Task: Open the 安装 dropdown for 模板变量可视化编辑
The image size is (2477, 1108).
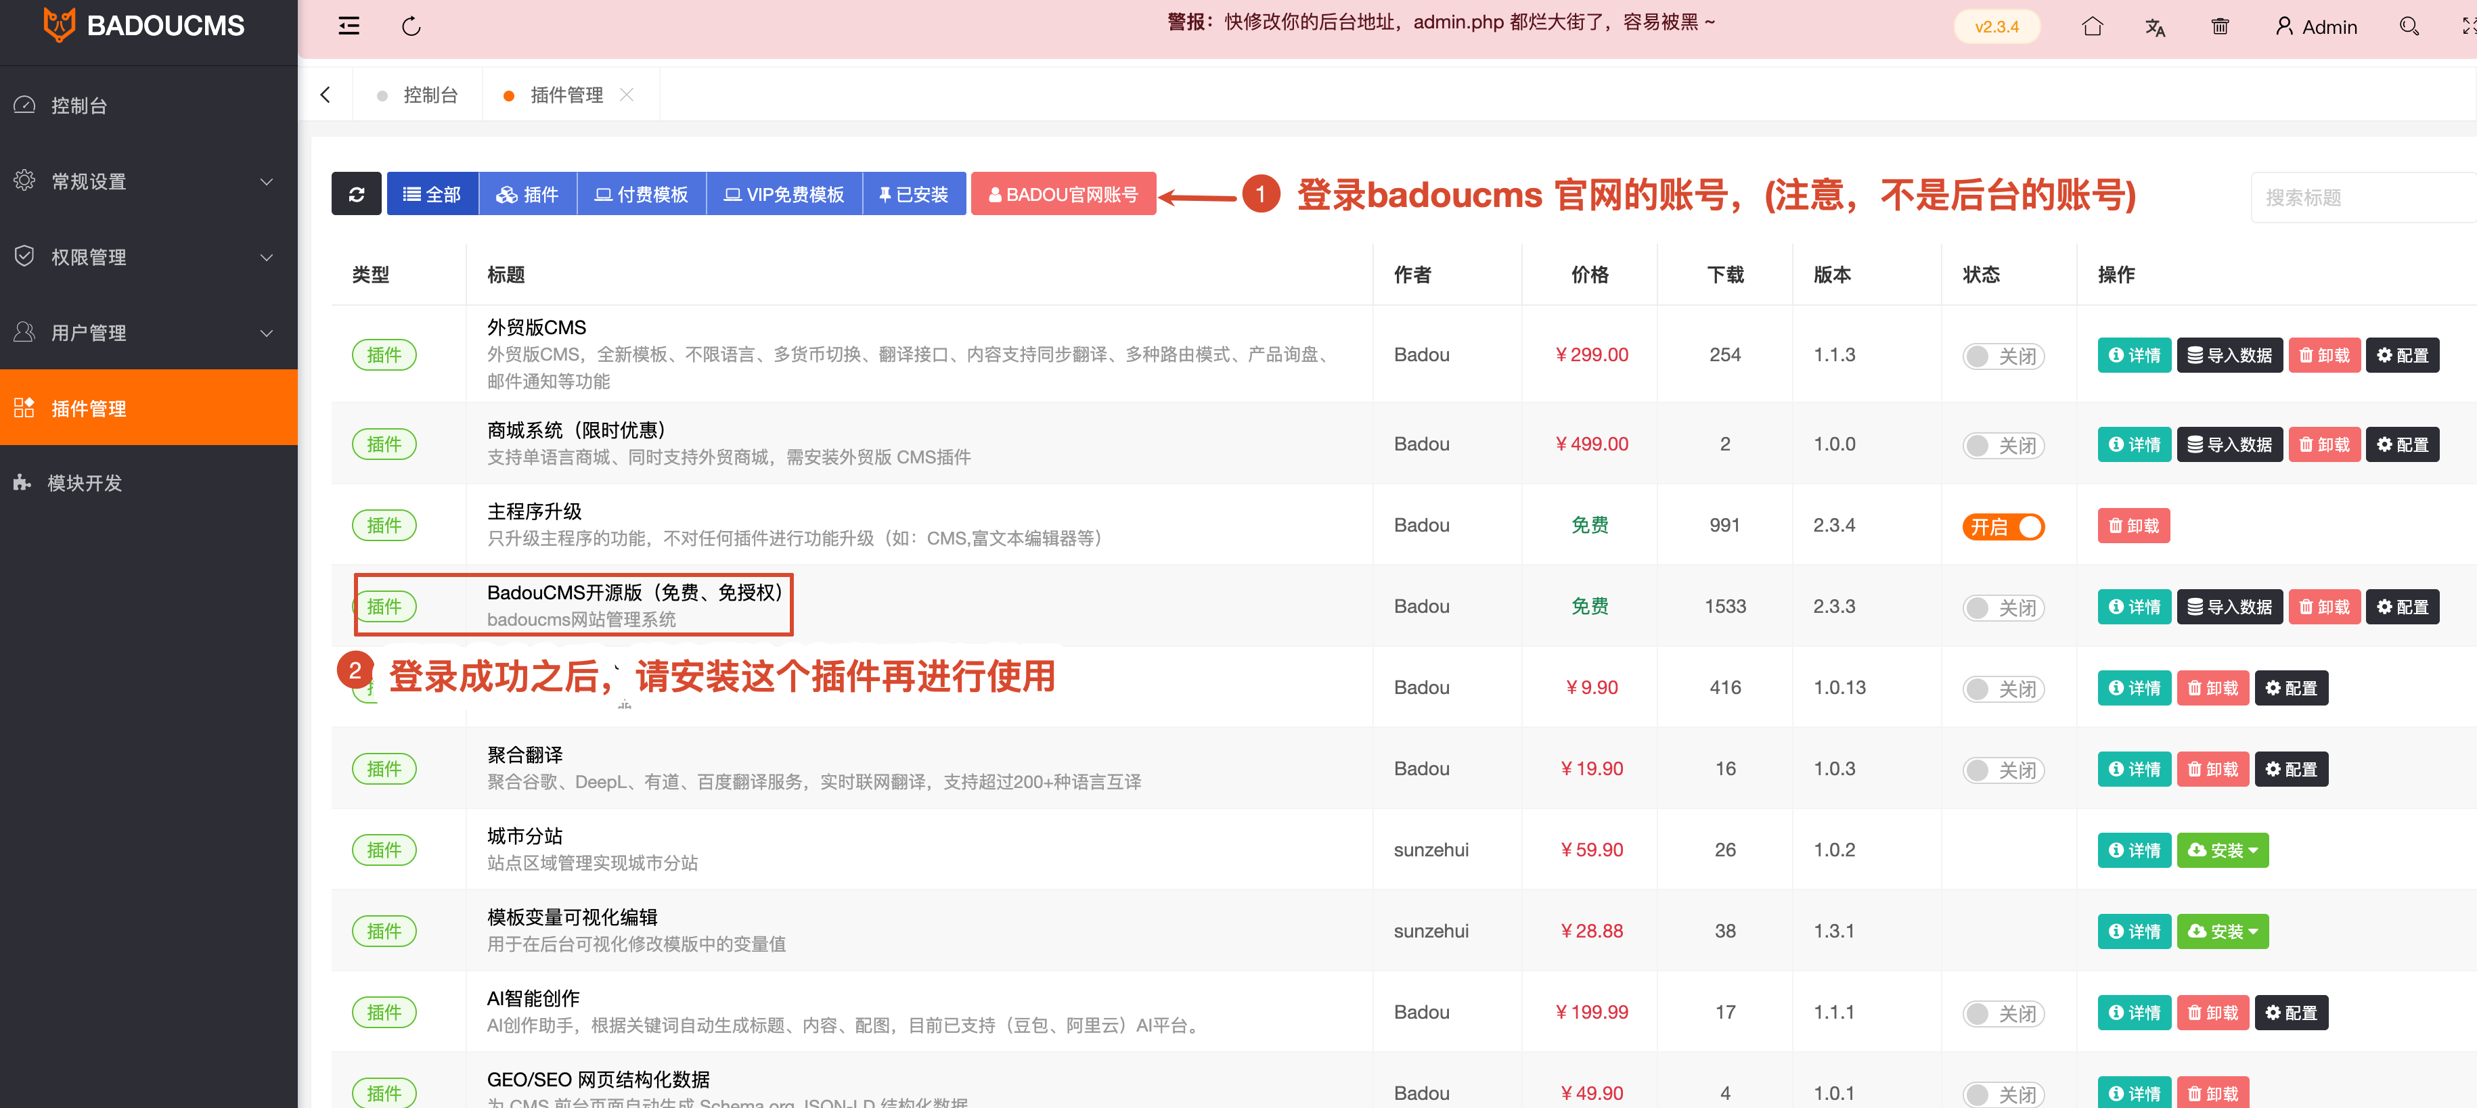Action: point(2222,932)
